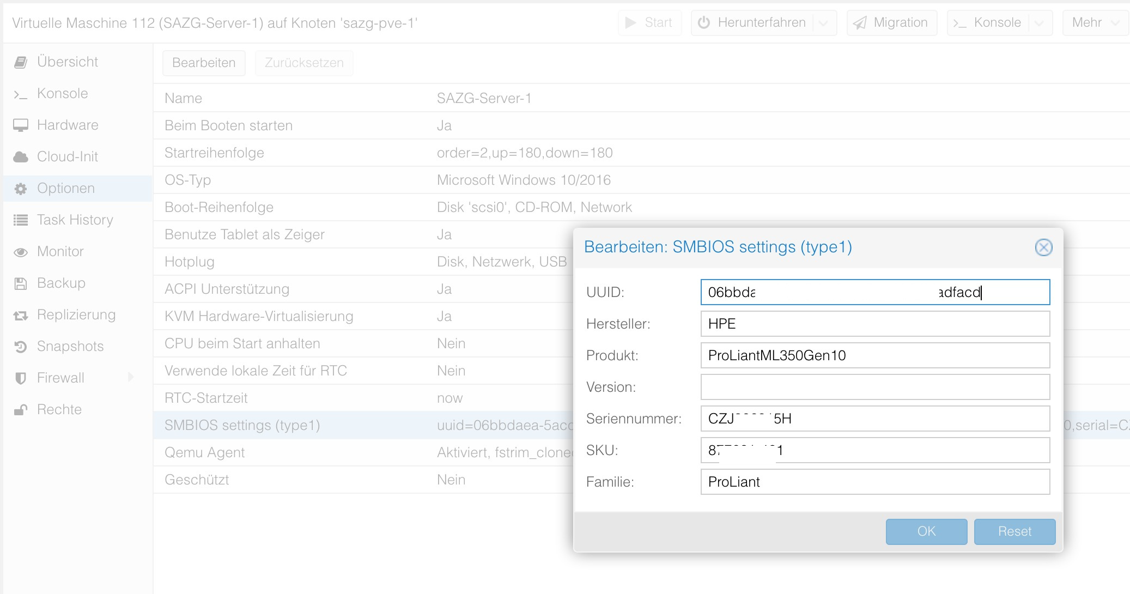Click the SKU input field
The image size is (1130, 594).
[875, 450]
